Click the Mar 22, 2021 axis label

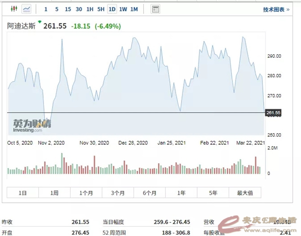(251, 143)
